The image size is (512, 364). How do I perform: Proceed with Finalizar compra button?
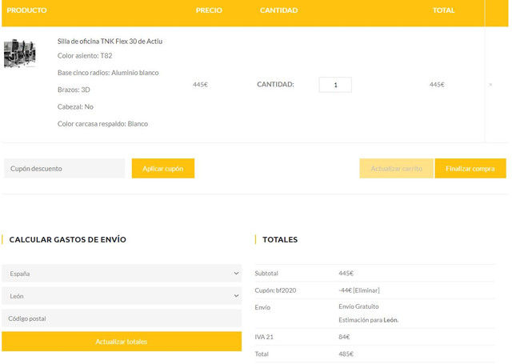(x=470, y=169)
